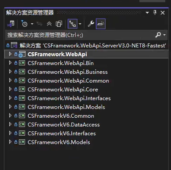Click C# icon of CSFramework.WebApi.Interfaces
The width and height of the screenshot is (171, 170).
click(22, 98)
